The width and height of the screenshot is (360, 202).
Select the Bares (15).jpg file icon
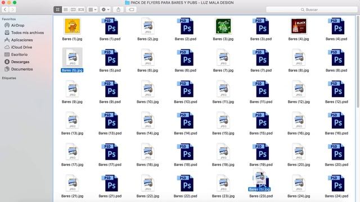coord(223,120)
